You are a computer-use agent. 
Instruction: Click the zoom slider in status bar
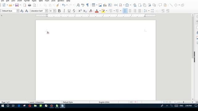click(x=183, y=102)
